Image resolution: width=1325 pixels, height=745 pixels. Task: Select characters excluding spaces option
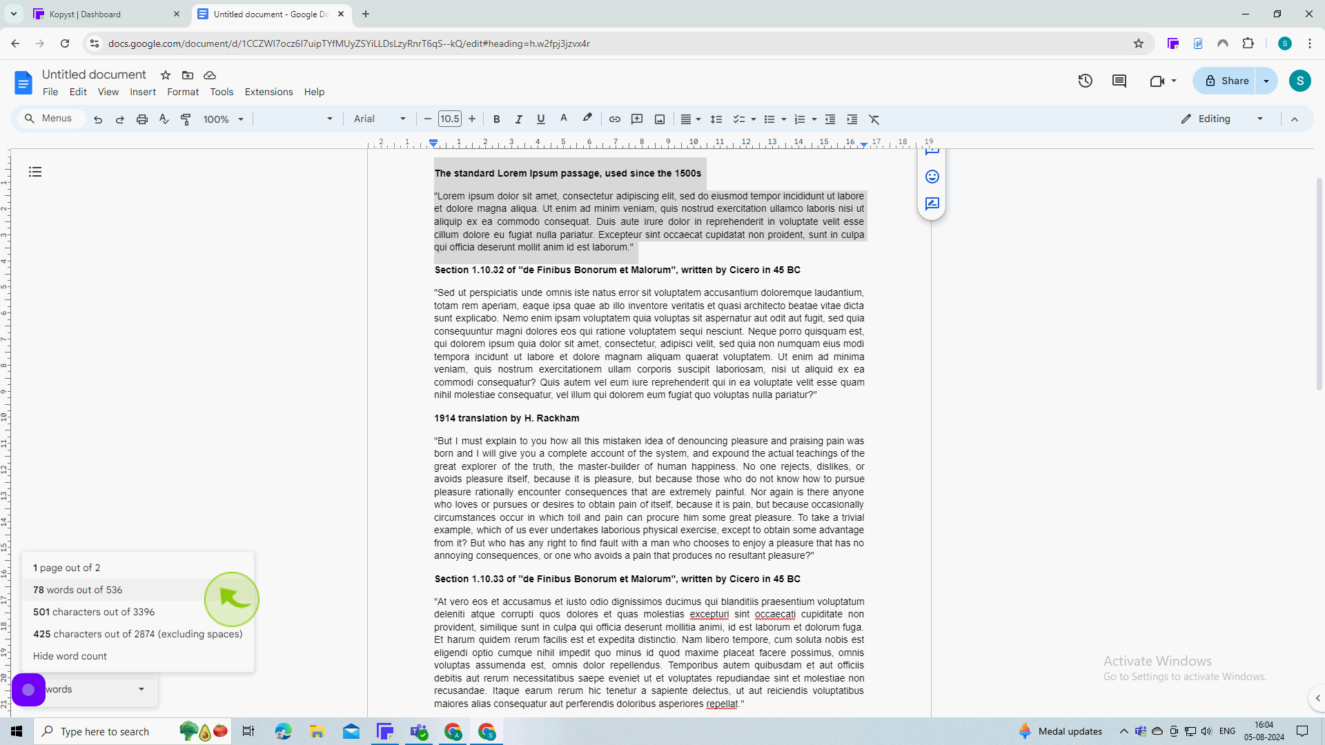click(138, 634)
